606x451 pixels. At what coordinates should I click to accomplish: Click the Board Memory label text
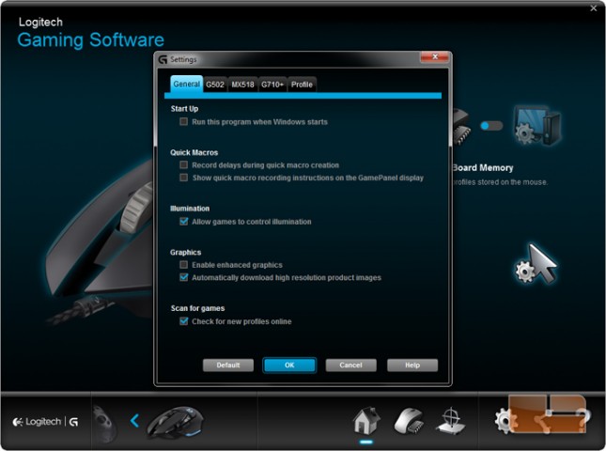click(483, 168)
